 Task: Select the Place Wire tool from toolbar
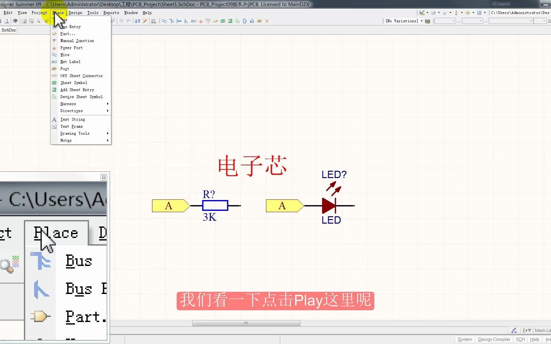tap(164, 21)
